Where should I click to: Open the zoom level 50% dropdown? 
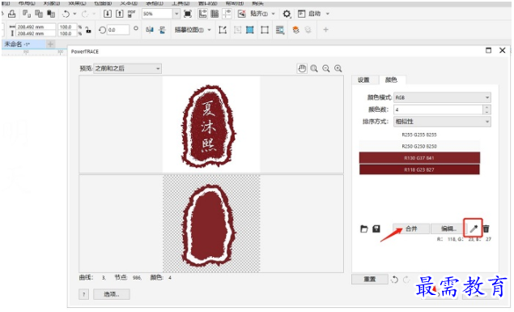coord(176,14)
